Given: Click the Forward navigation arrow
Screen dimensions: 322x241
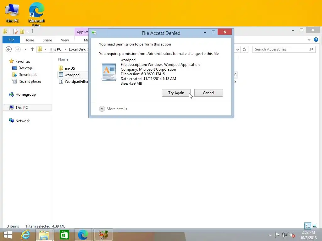Looking at the screenshot, I should pyautogui.click(x=18, y=49).
